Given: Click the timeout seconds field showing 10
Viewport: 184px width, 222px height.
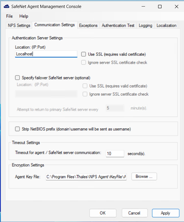Looking at the screenshot, I should [115, 154].
